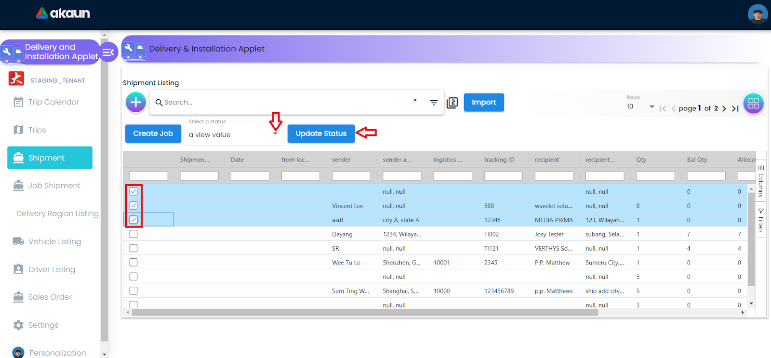The height and width of the screenshot is (358, 771).
Task: Uncheck the asdf row checkbox
Action: tap(133, 220)
